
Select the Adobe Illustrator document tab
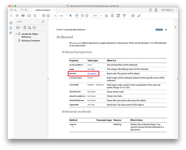click(x=43, y=10)
